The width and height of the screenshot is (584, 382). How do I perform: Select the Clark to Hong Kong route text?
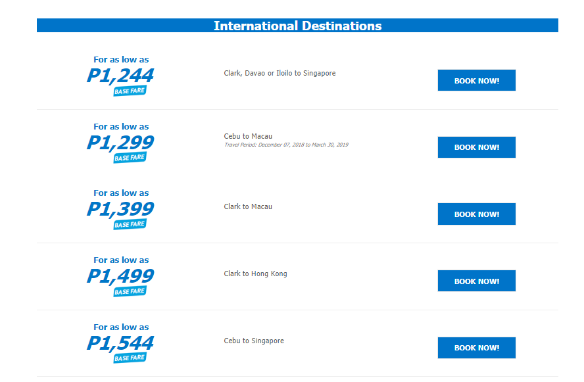point(255,274)
